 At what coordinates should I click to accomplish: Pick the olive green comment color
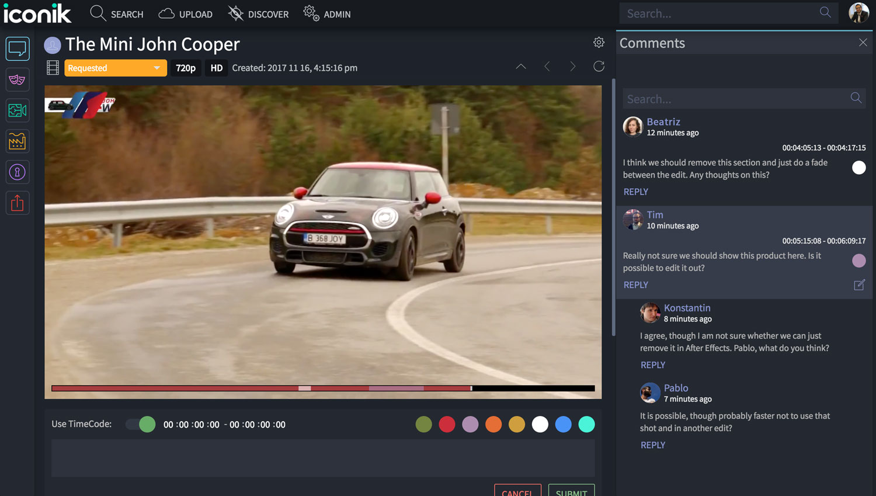click(424, 424)
